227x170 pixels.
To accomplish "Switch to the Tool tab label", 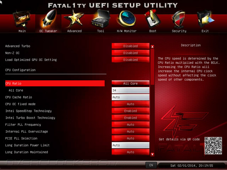I will 101,31.
